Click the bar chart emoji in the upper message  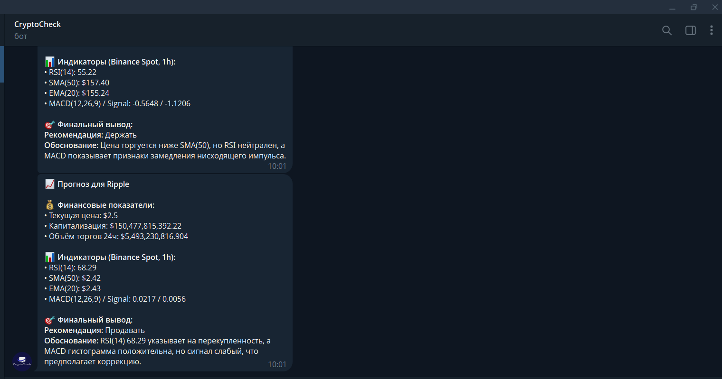pyautogui.click(x=50, y=62)
